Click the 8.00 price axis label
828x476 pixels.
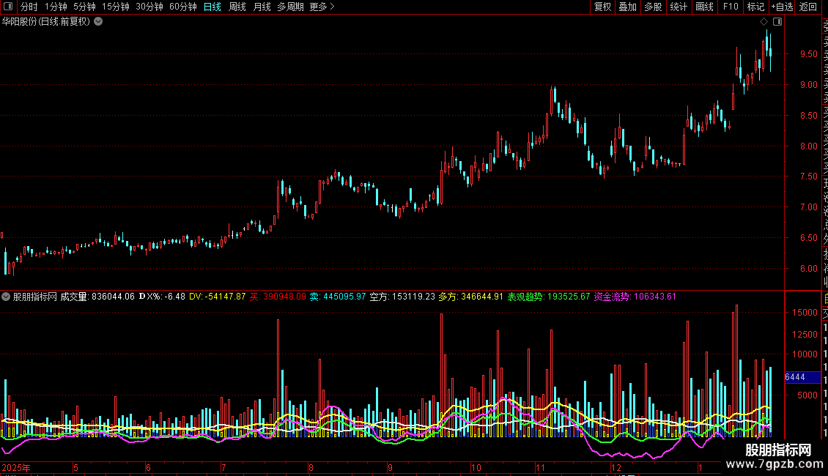[808, 146]
